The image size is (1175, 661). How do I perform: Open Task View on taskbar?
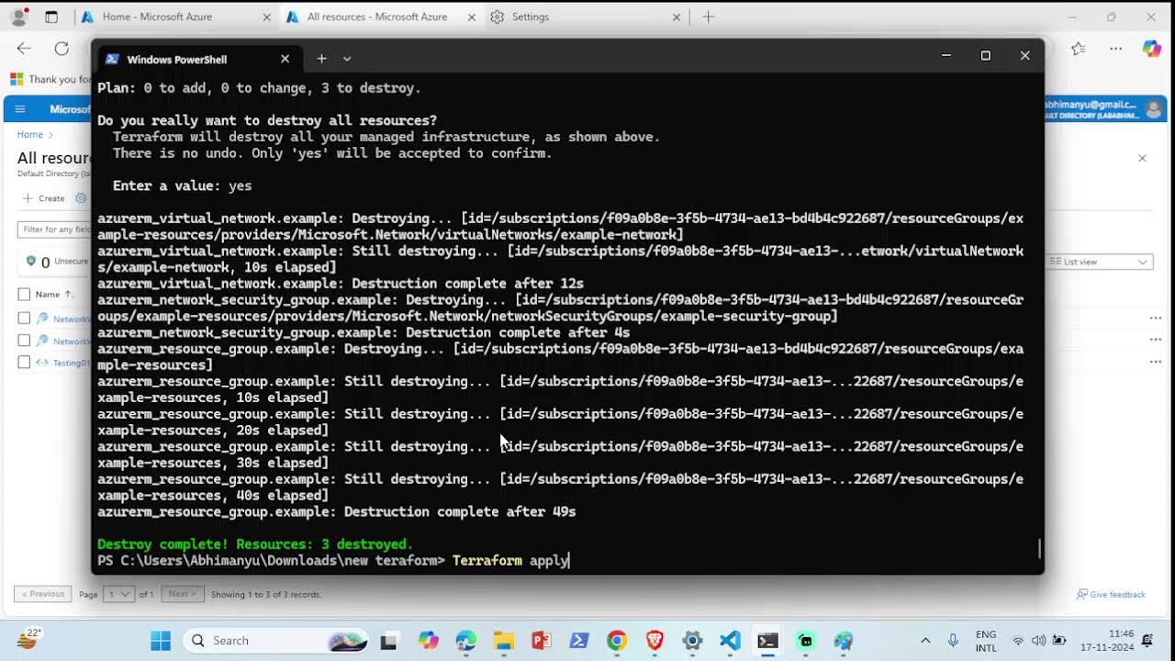coord(388,641)
